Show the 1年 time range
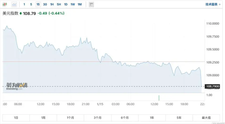This screenshot has width=225, height=124. click(x=152, y=118)
